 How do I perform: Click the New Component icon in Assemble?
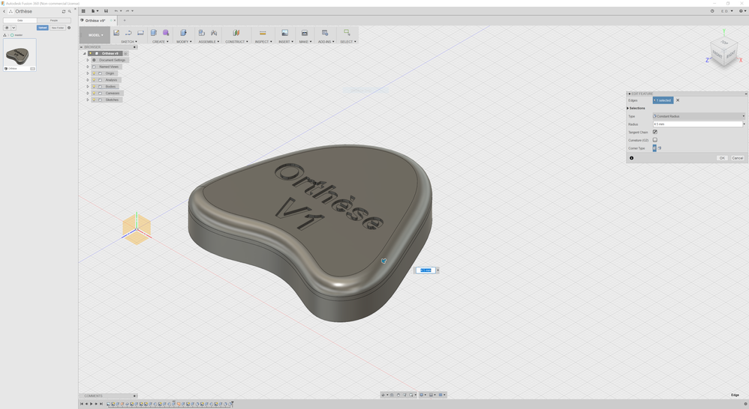(x=202, y=33)
